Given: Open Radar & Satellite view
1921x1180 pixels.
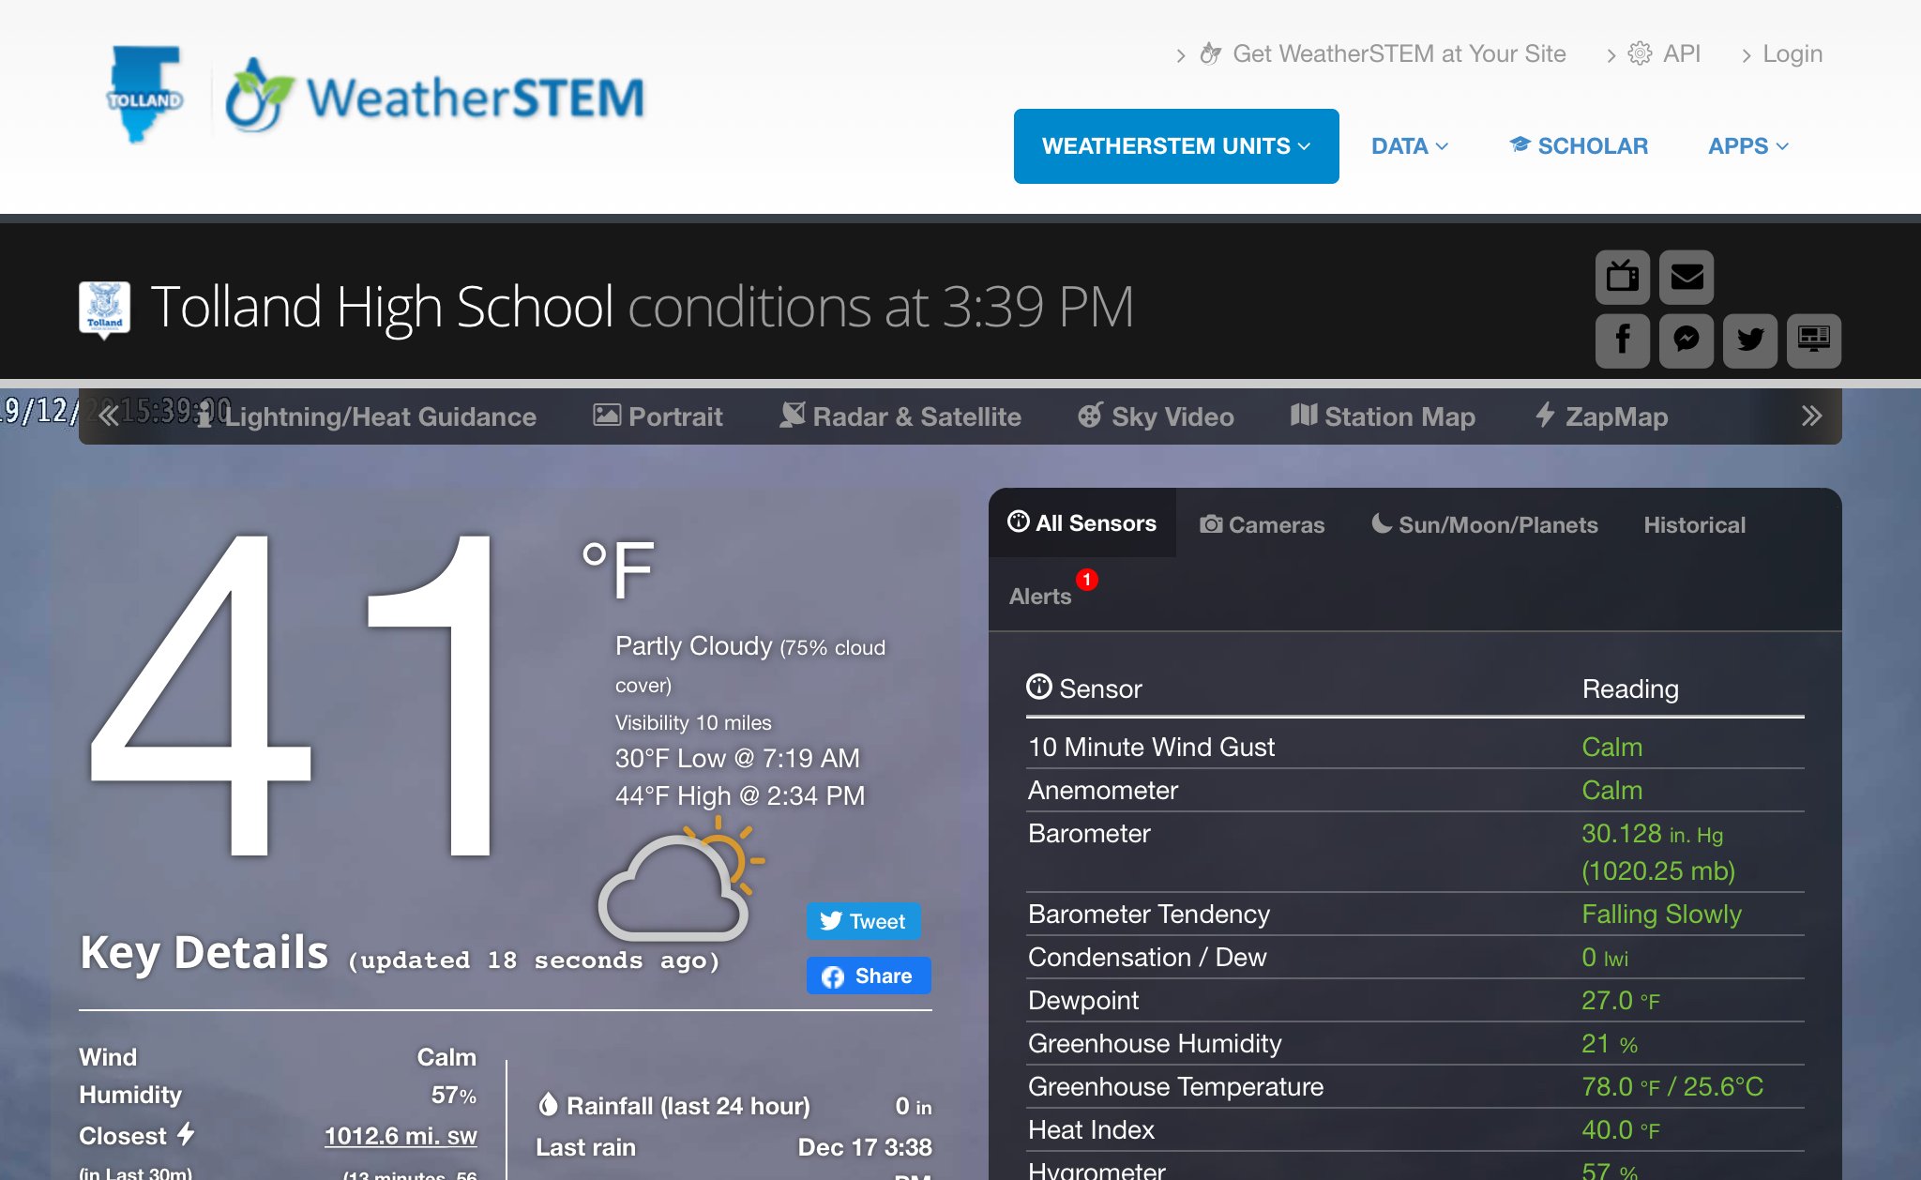Looking at the screenshot, I should [900, 416].
